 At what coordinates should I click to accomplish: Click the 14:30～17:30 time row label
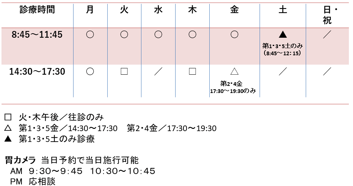[37, 72]
